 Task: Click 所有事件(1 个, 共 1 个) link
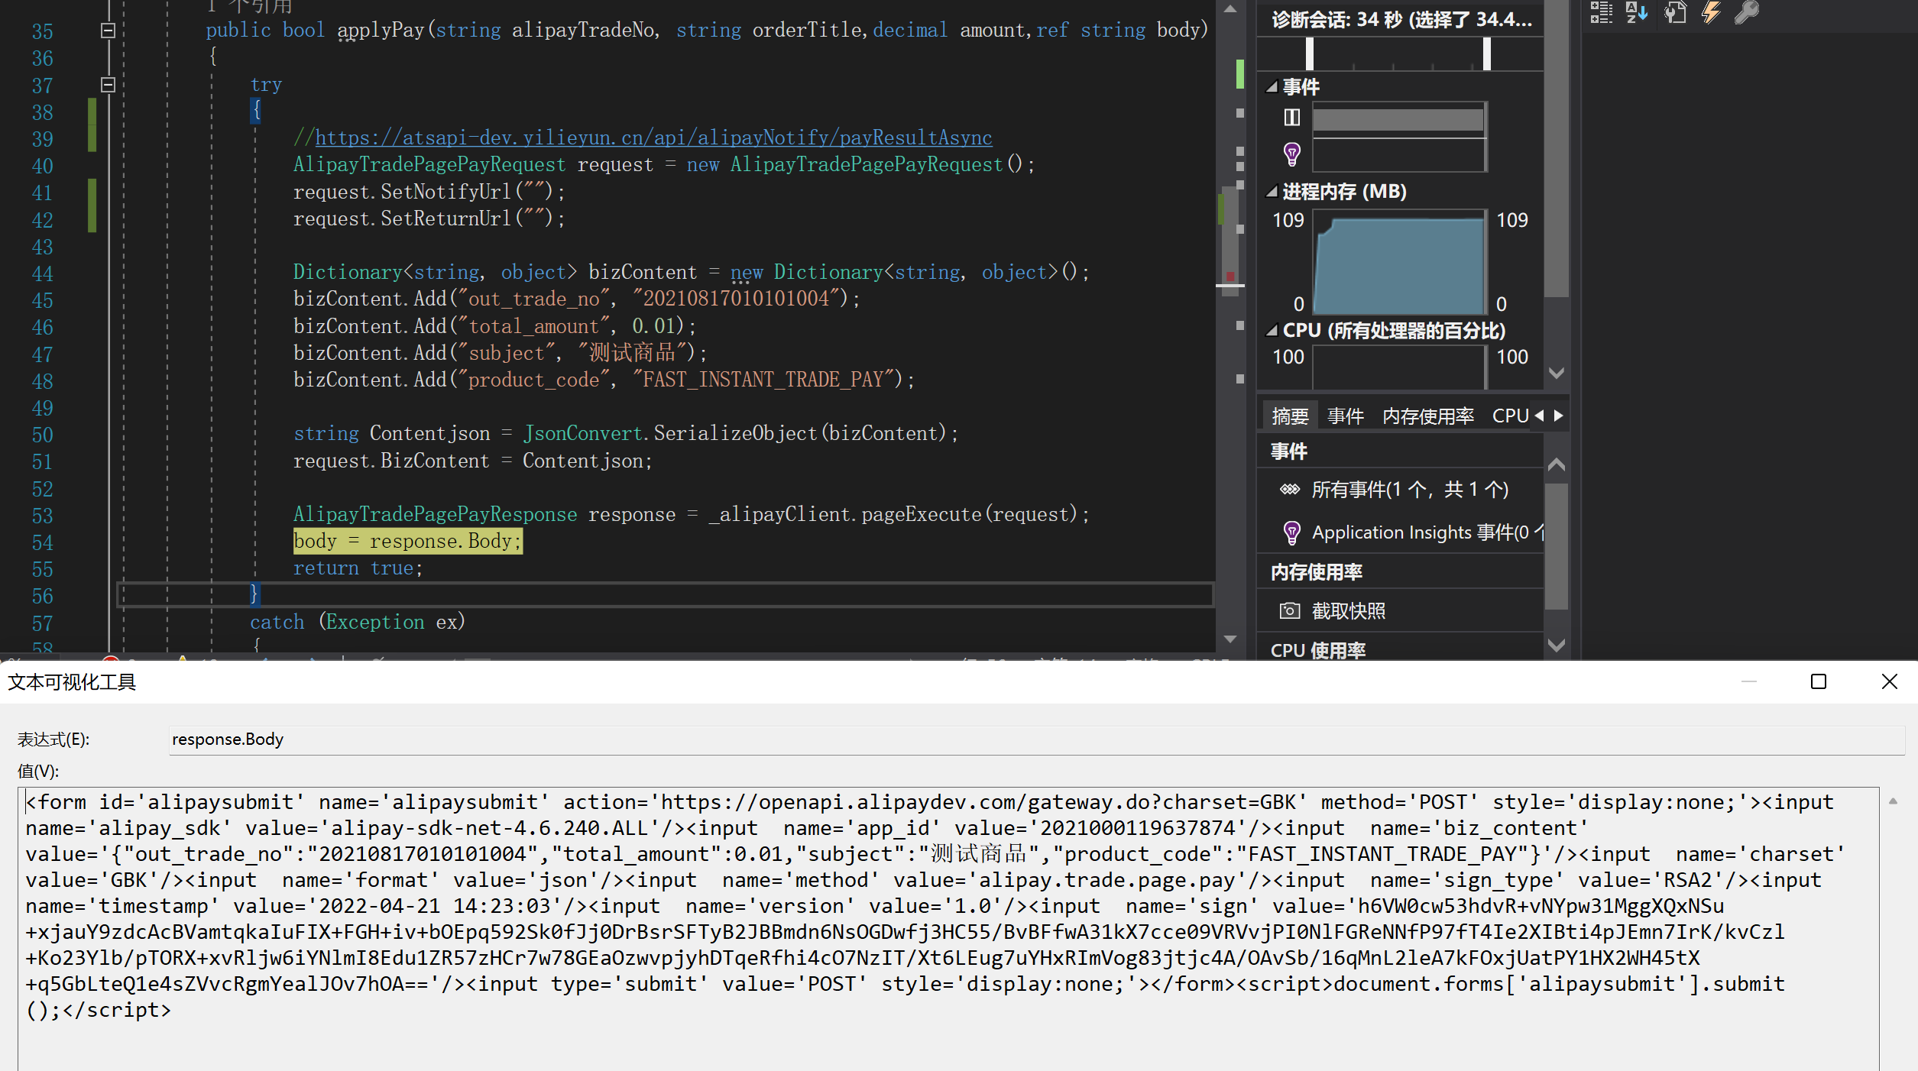(x=1410, y=490)
